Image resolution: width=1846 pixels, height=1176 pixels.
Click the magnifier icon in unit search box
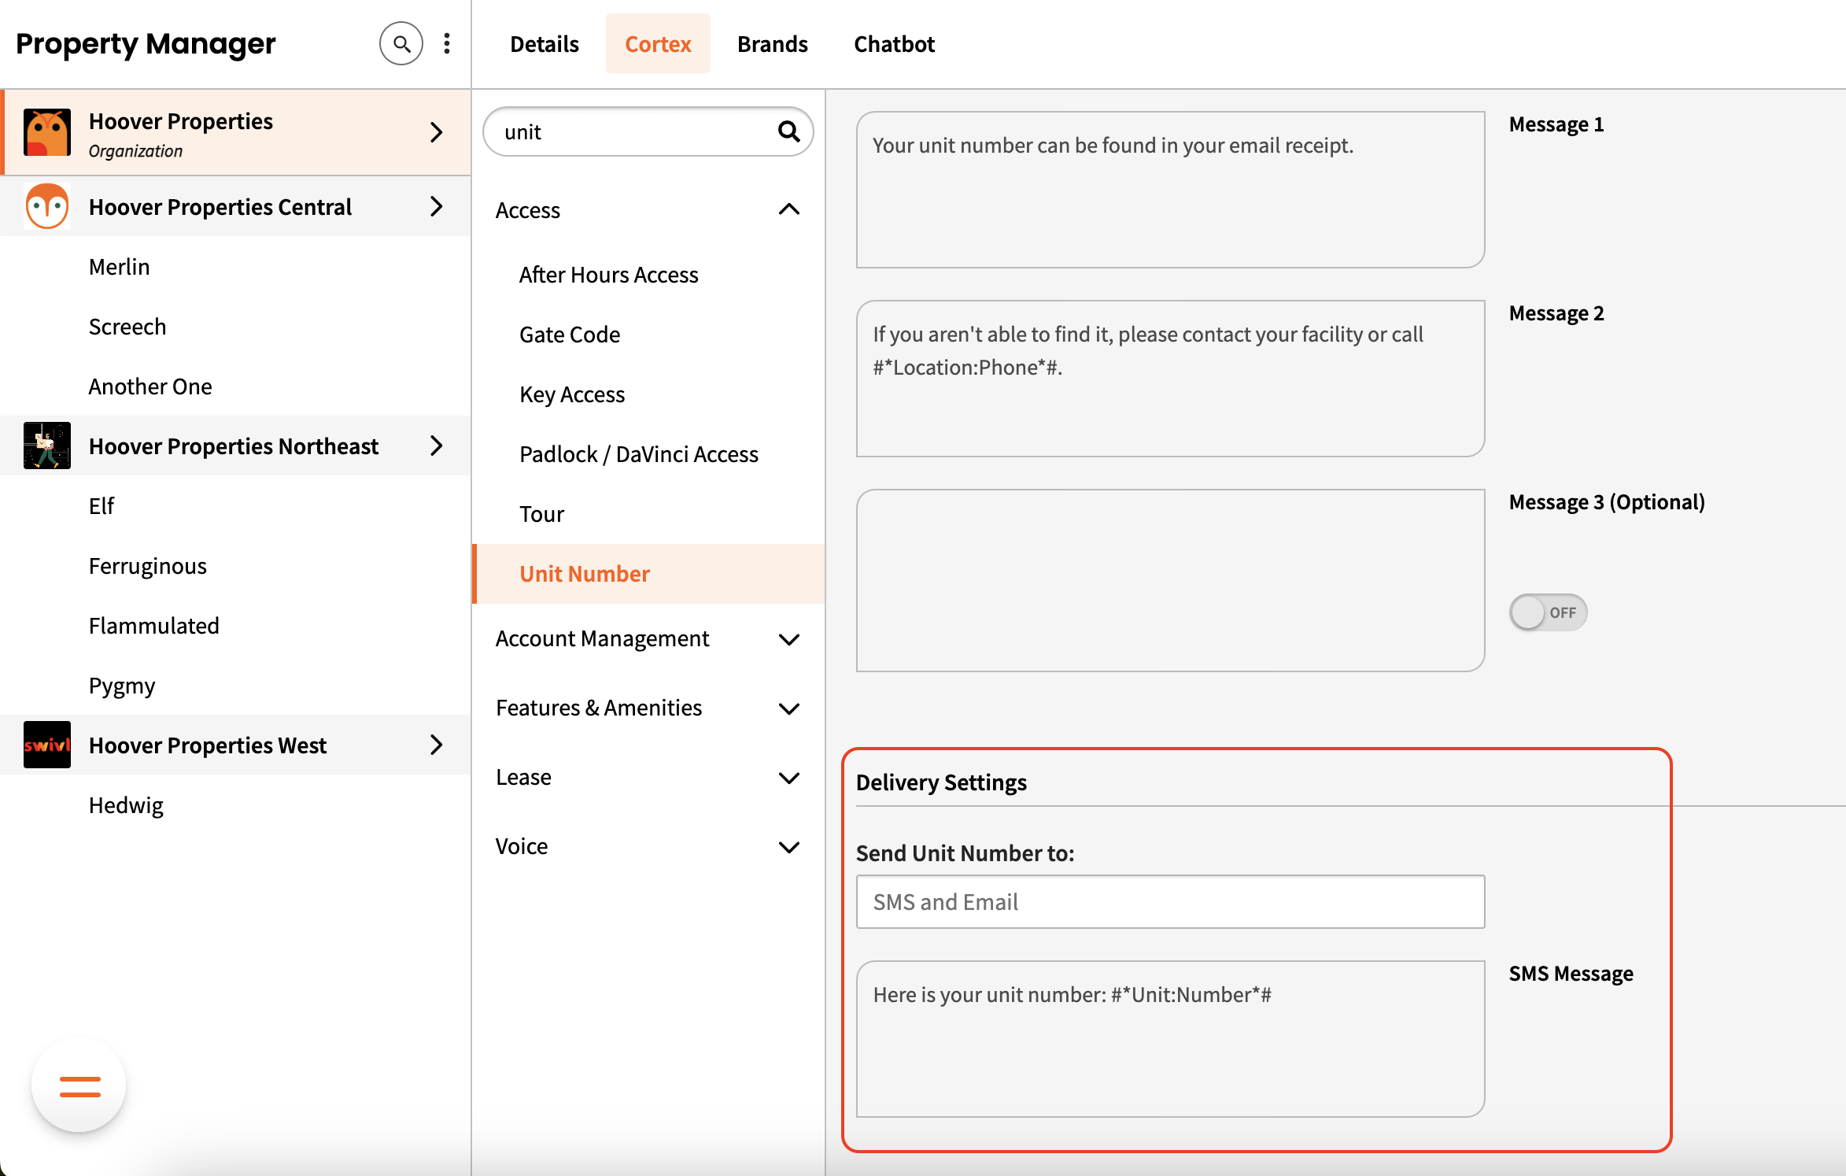click(x=788, y=131)
